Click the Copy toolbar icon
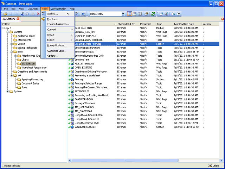The width and height of the screenshot is (225, 169). (27, 14)
